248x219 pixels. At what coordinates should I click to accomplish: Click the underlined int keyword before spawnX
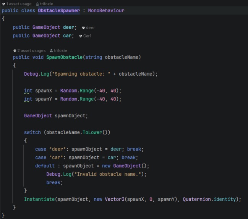(28, 91)
